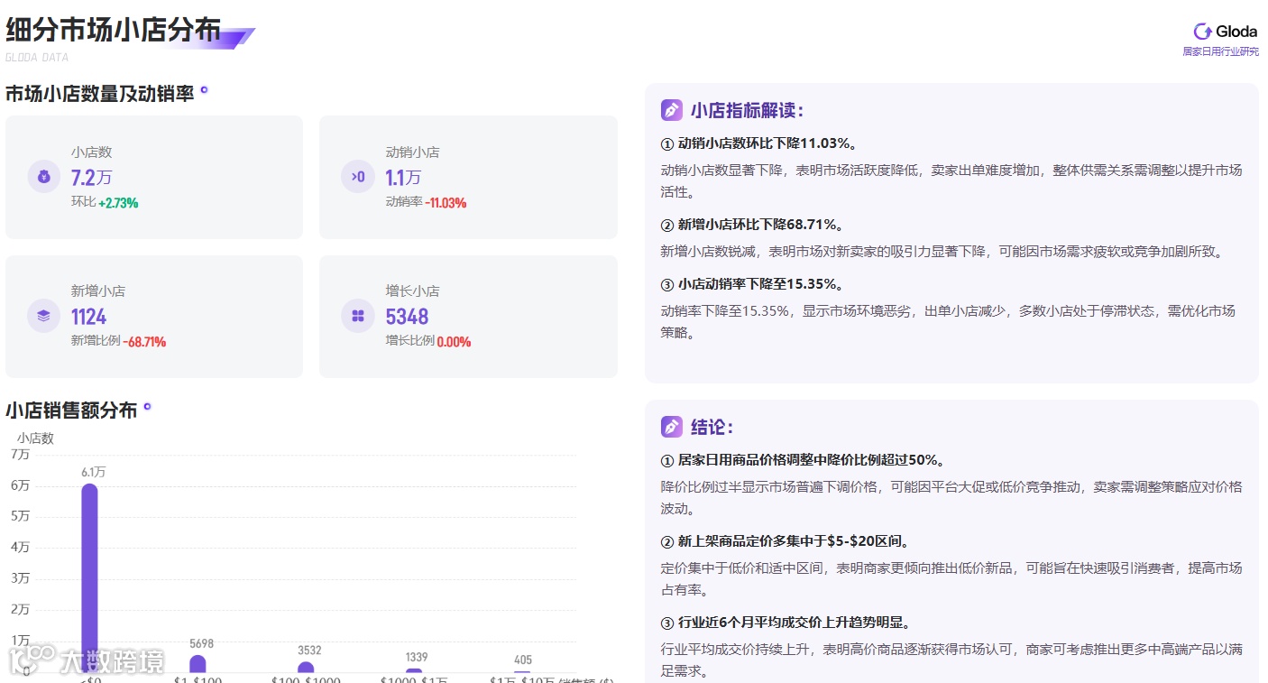Viewport: 1268px width, 683px height.
Task: Click the 7万 y-axis label
Action: click(x=20, y=455)
